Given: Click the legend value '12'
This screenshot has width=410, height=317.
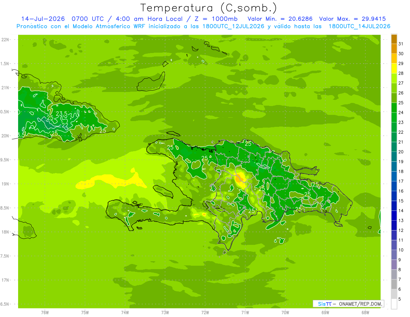Looking at the screenshot, I should (x=401, y=230).
